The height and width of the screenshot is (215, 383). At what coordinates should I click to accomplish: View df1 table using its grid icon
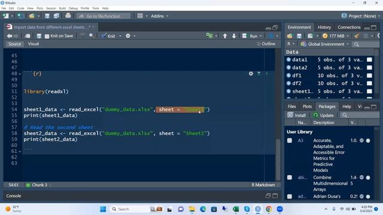[x=369, y=76]
